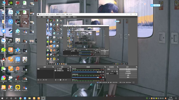Toggle visibility of the display capture source
The height and width of the screenshot is (100, 179).
click(68, 69)
